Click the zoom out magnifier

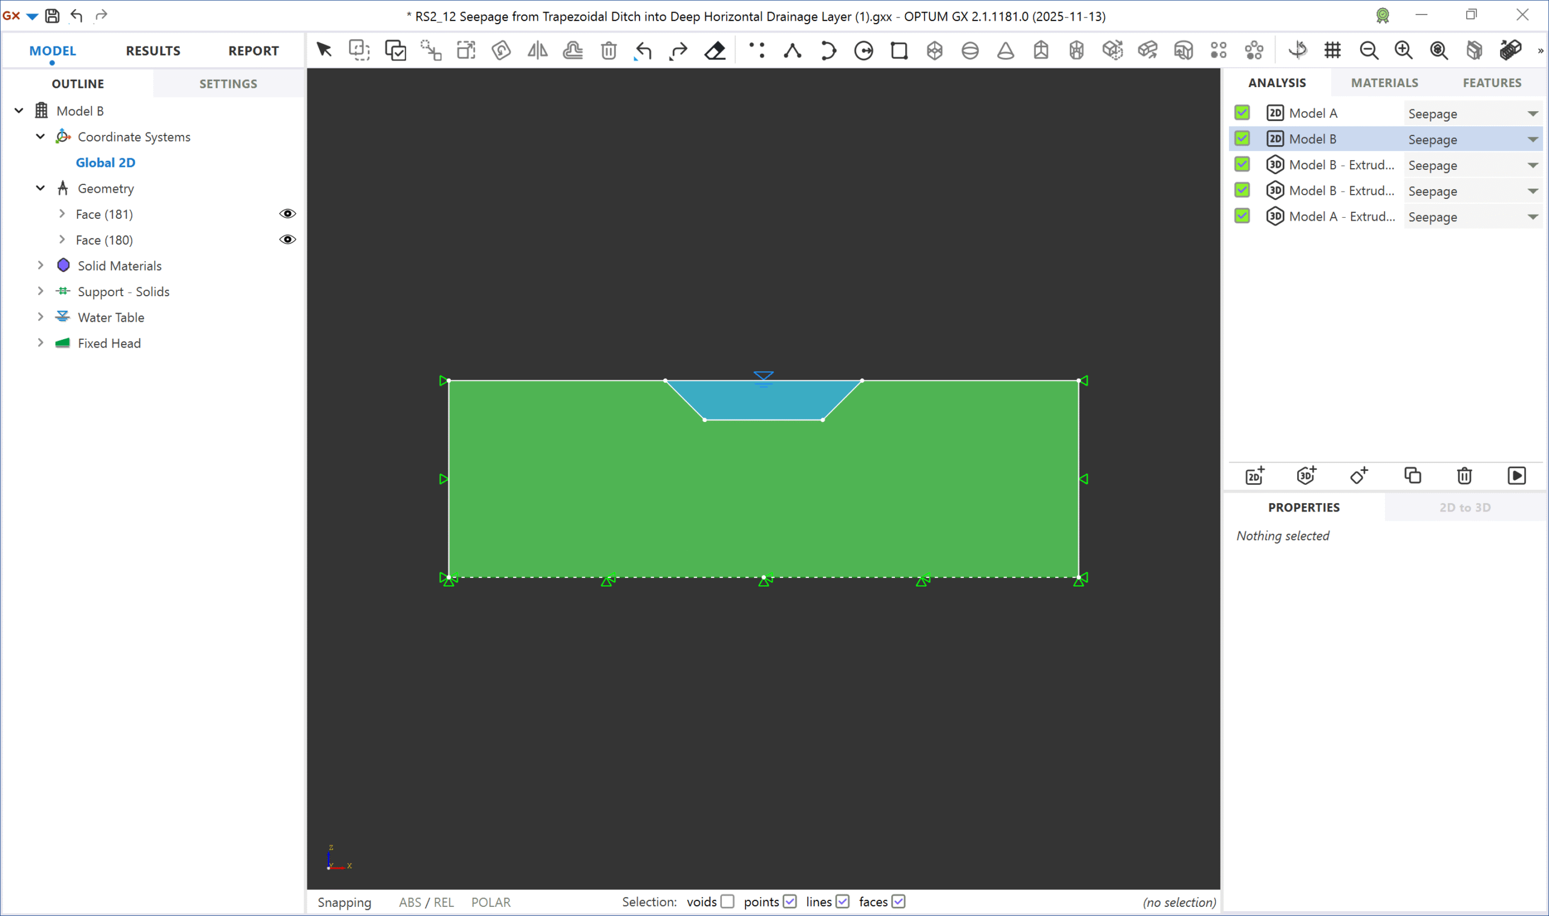1369,50
